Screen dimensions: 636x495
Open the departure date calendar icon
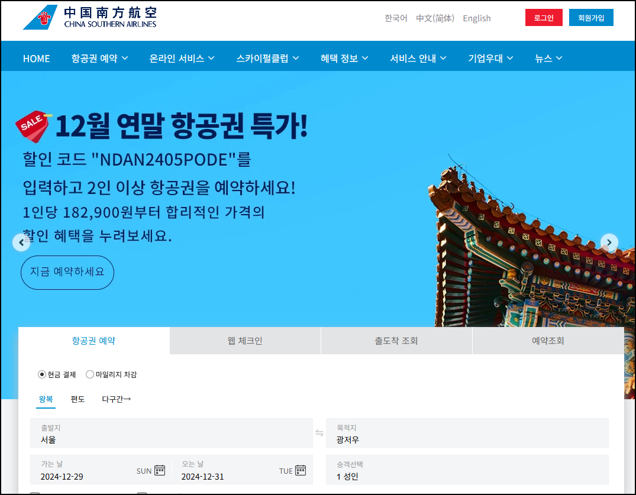click(x=159, y=470)
